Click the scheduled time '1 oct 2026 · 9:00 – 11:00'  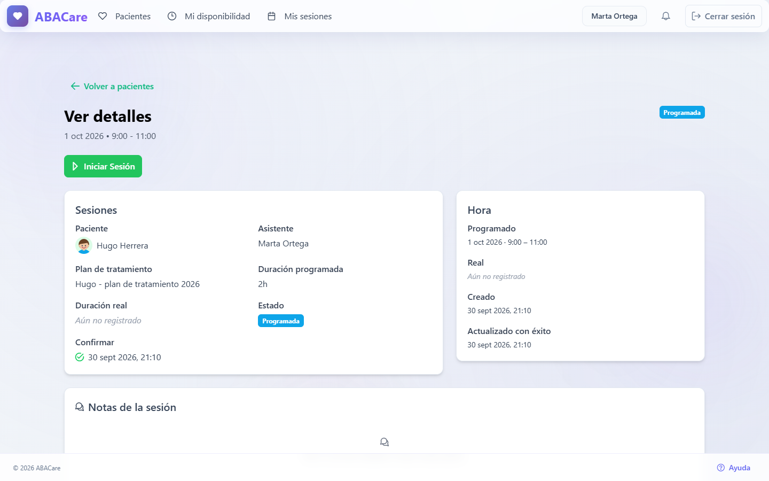coord(507,243)
